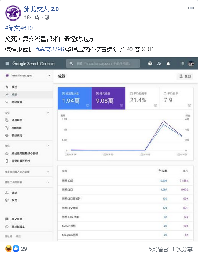Open the 設定 settings menu item
The image size is (198, 258).
pyautogui.click(x=27, y=200)
